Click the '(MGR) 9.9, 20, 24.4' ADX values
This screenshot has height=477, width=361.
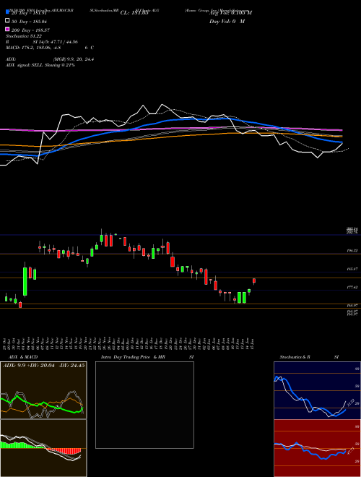pos(74,59)
